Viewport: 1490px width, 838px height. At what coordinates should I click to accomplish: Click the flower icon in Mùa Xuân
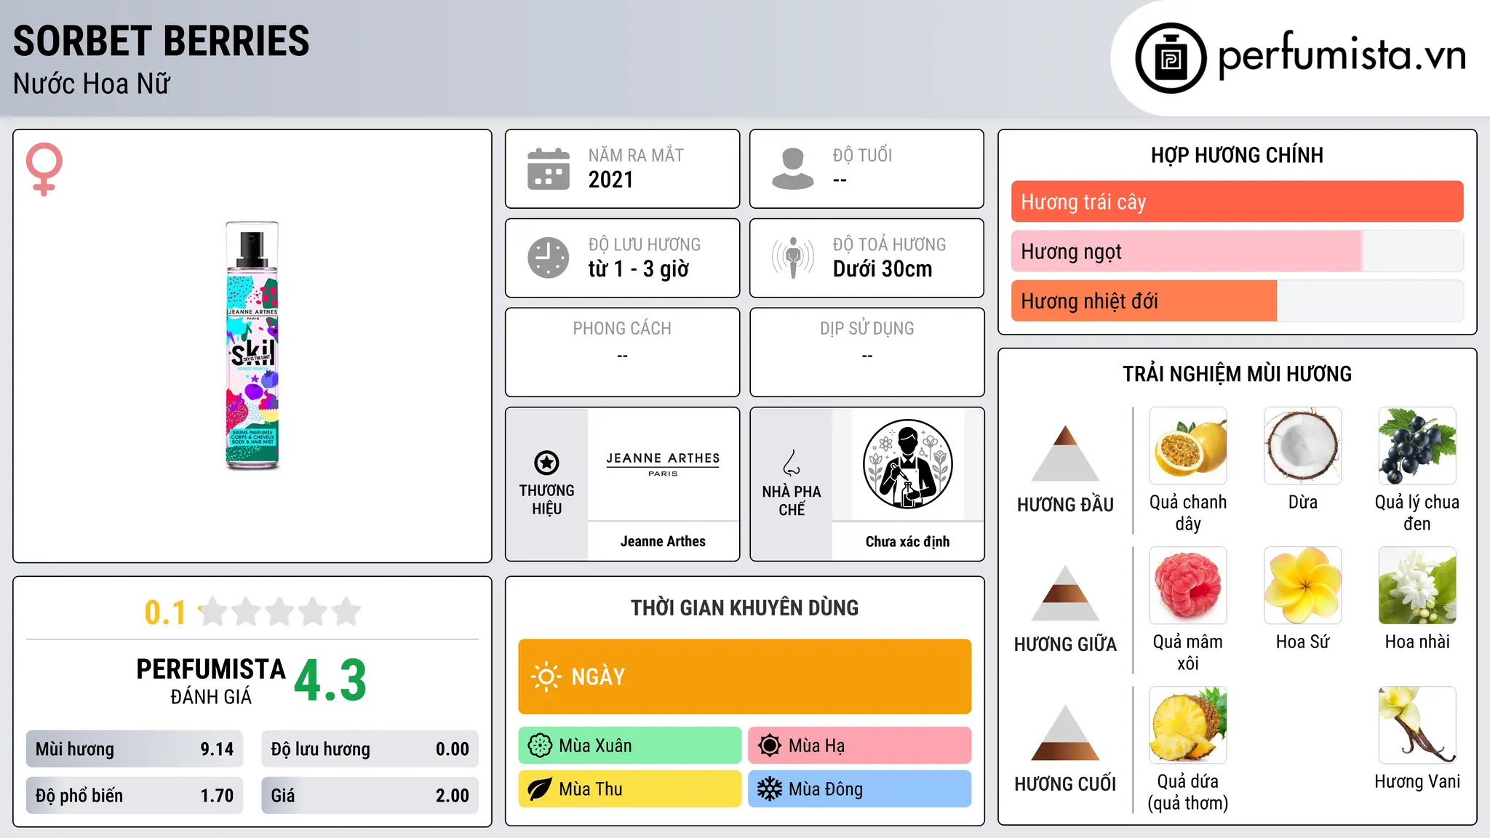pyautogui.click(x=540, y=746)
